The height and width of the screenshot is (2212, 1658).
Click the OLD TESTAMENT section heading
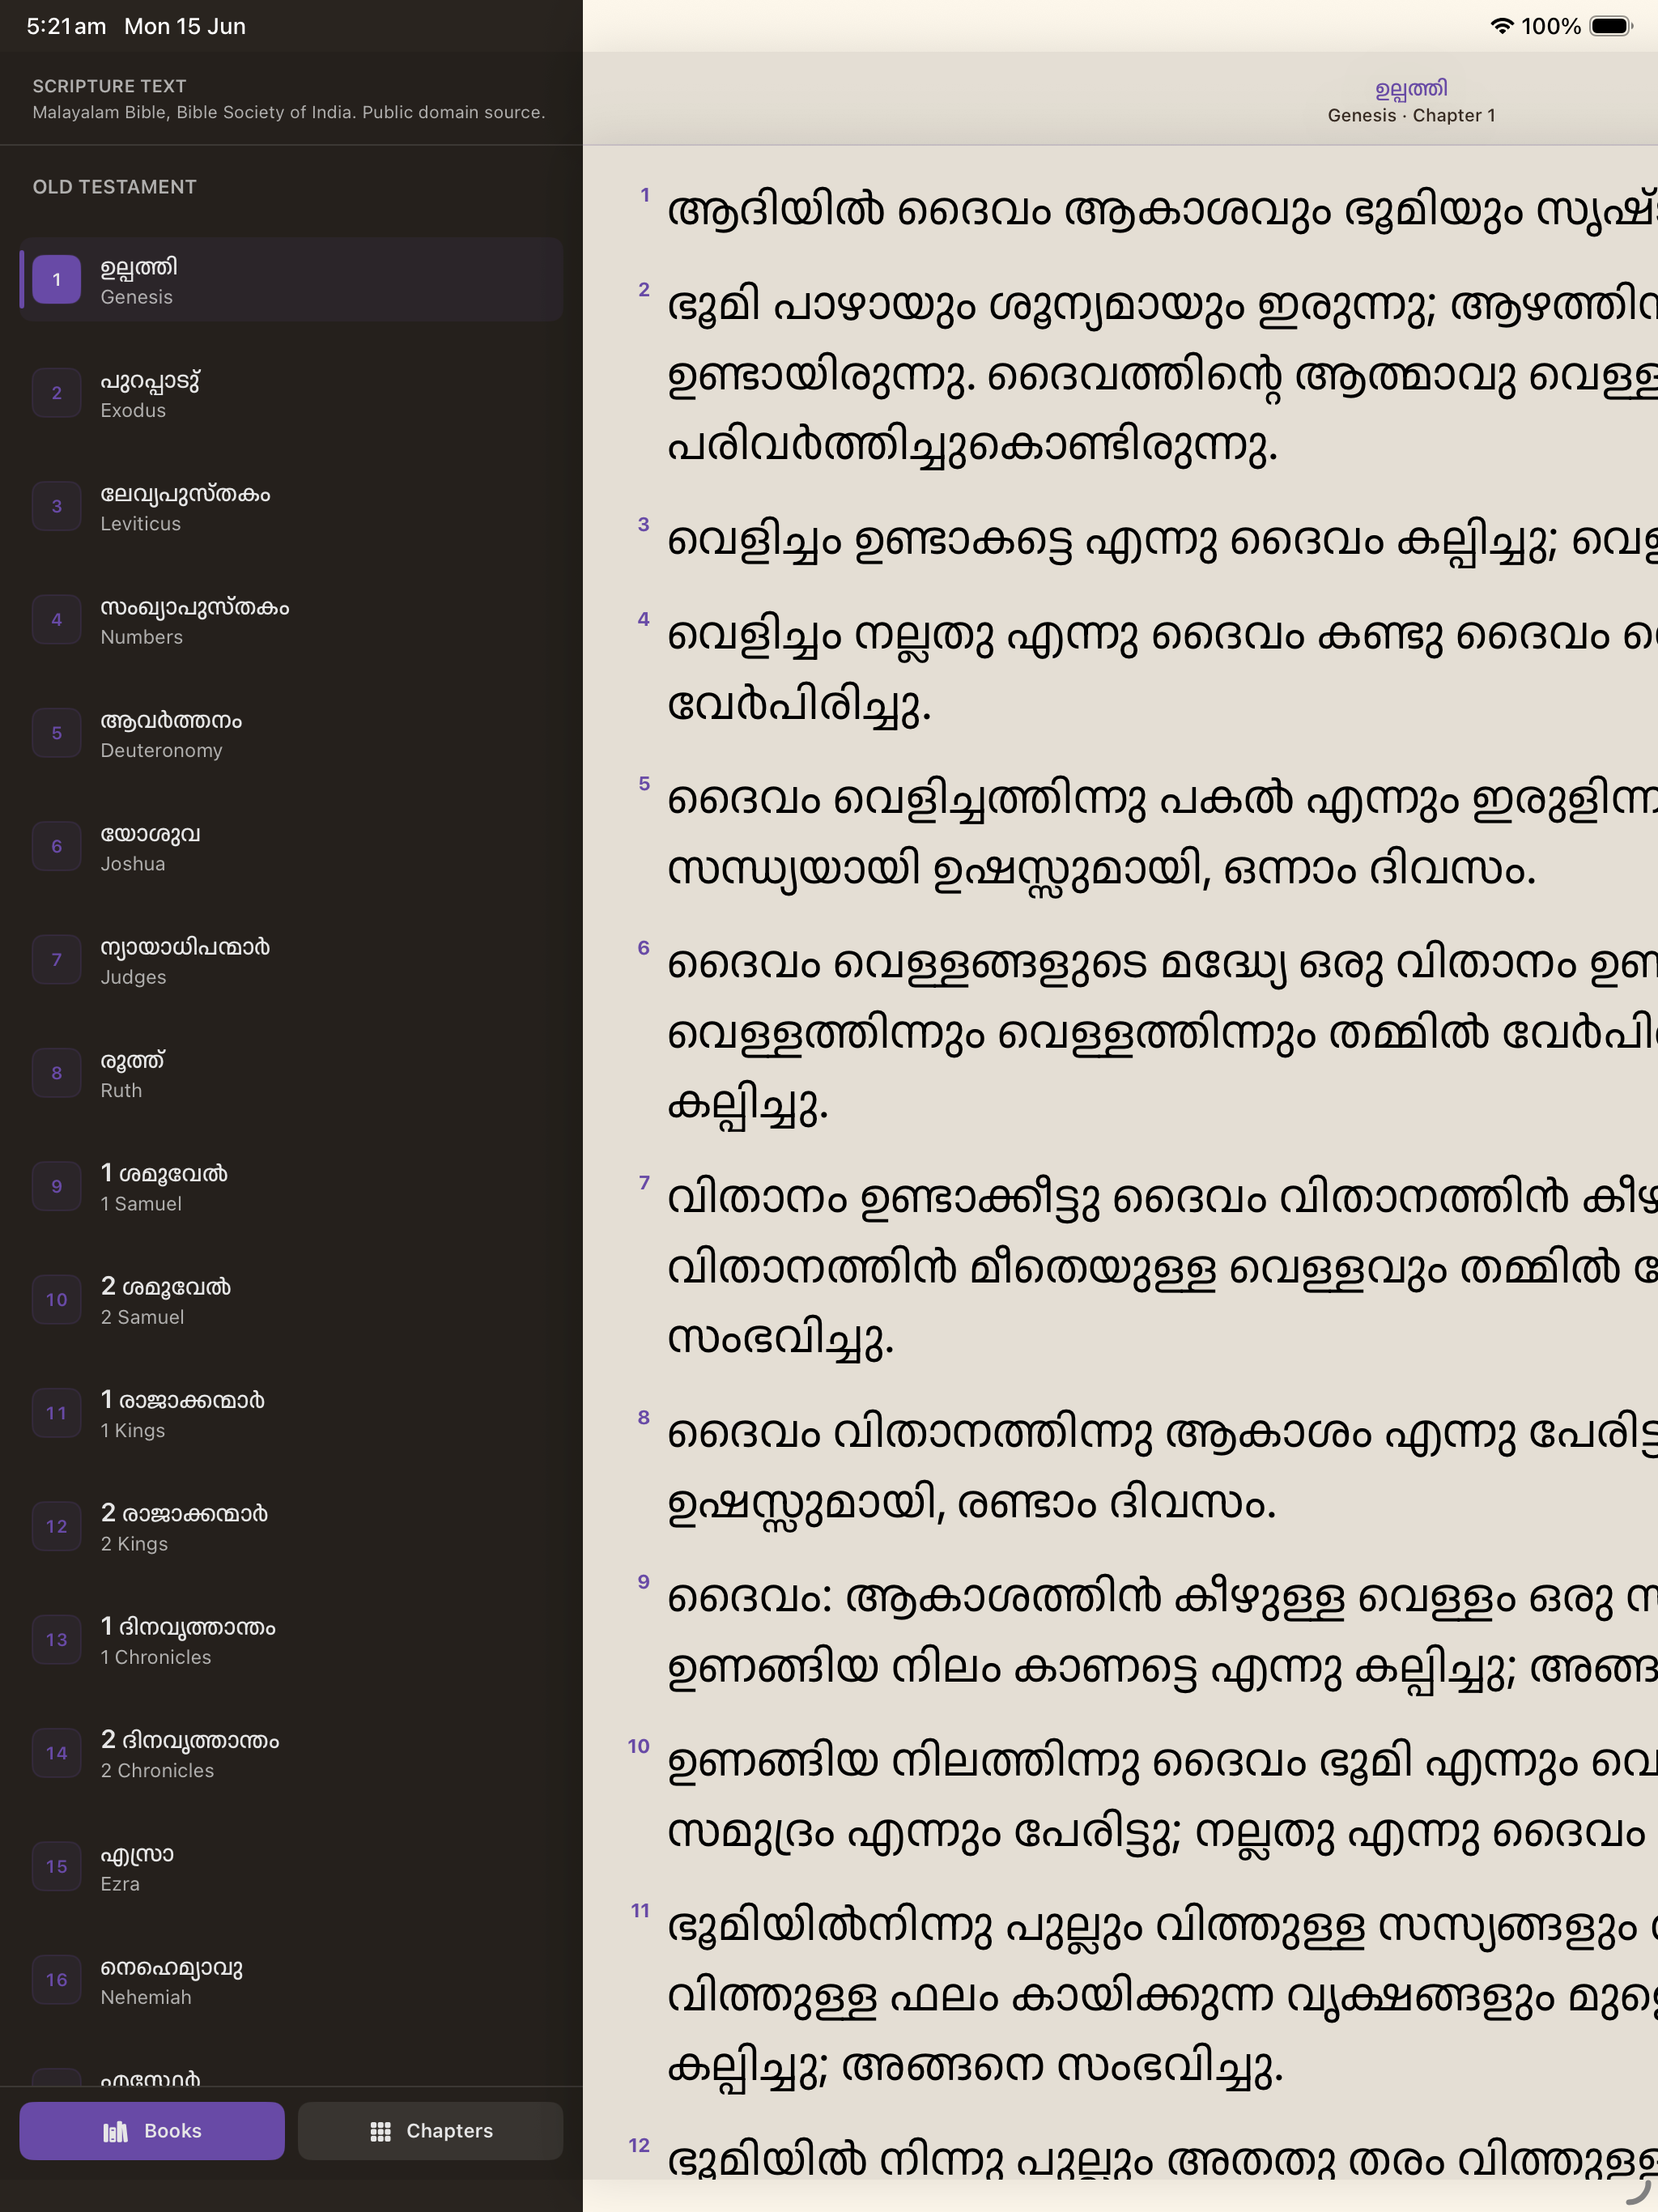pyautogui.click(x=115, y=187)
